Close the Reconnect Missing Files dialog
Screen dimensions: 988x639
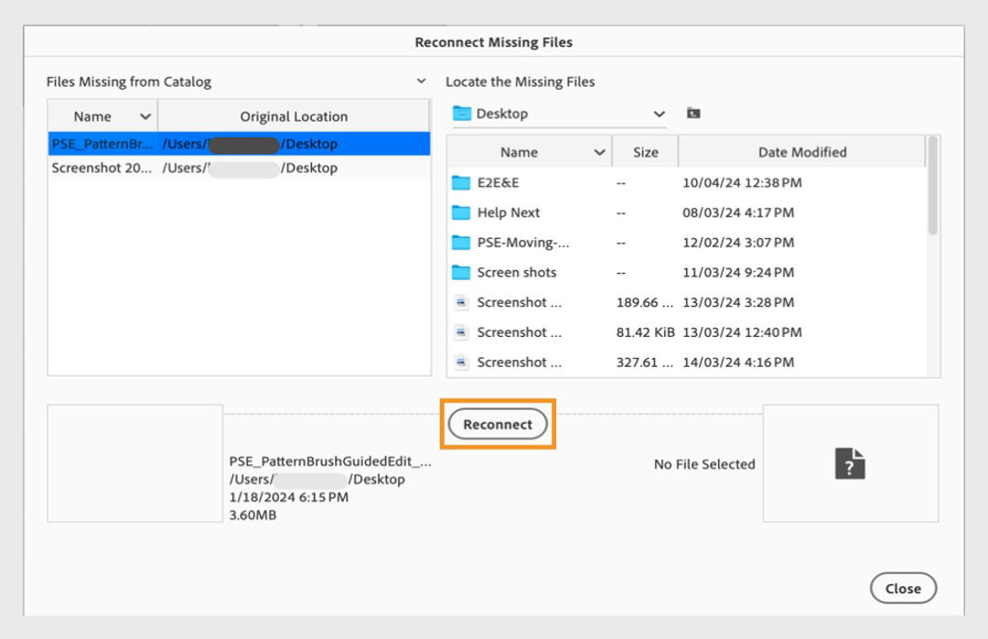[903, 588]
